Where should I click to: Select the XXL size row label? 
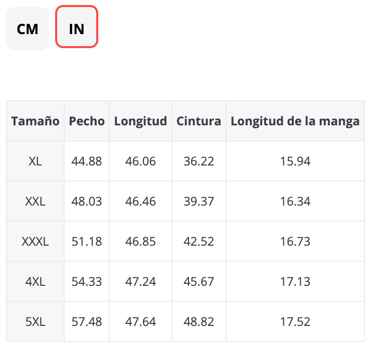pos(36,202)
